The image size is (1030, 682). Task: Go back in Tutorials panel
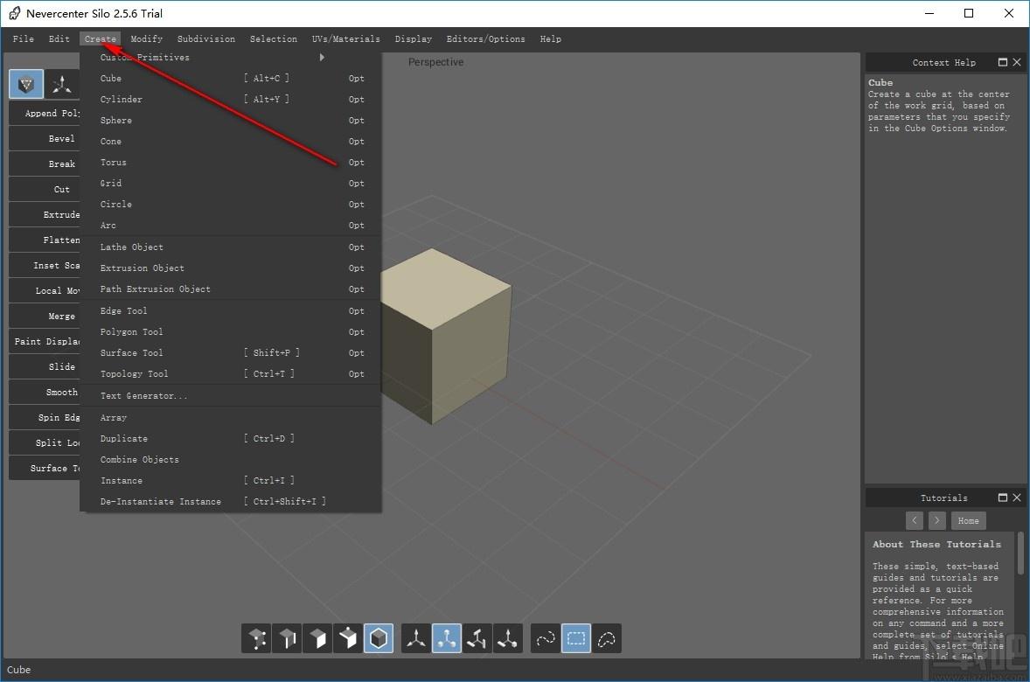click(x=915, y=520)
